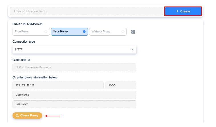Click the Quick add IP:Port:Username:Password field

(74, 67)
